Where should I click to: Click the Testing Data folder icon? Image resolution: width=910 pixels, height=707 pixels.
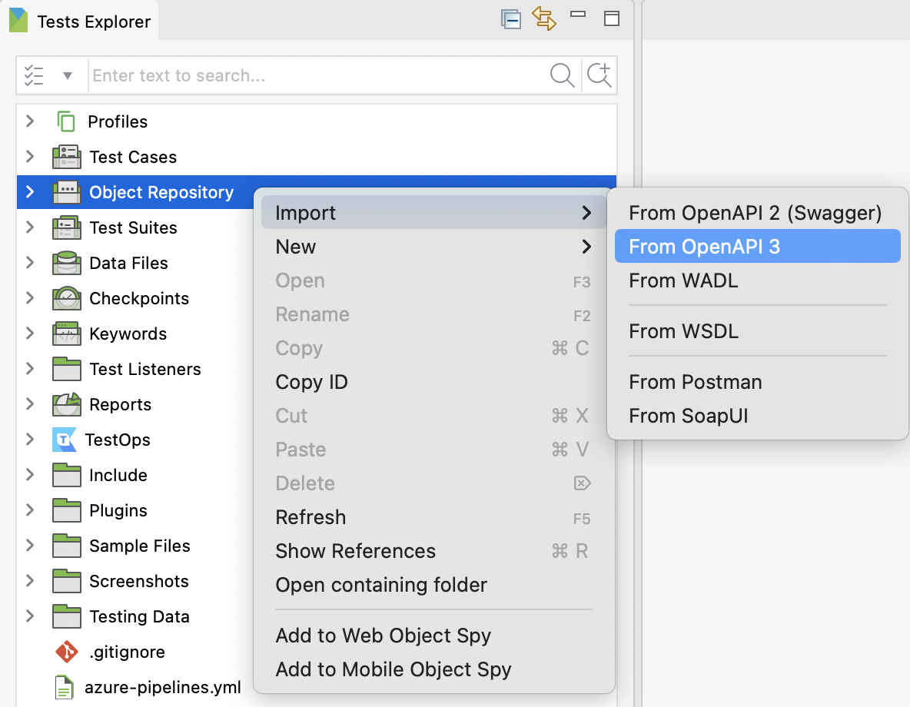(x=67, y=616)
